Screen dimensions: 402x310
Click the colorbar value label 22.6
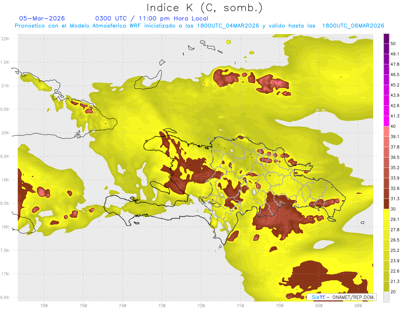click(395, 271)
